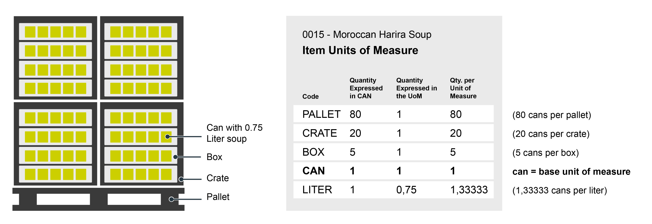This screenshot has width=652, height=224.
Task: Click the Pallet callout dot
Action: 171,199
